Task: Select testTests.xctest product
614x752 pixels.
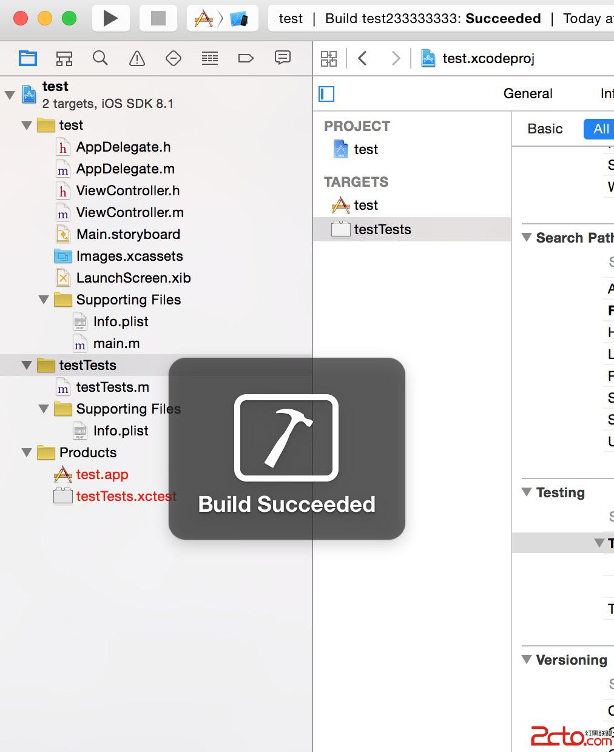Action: click(126, 496)
